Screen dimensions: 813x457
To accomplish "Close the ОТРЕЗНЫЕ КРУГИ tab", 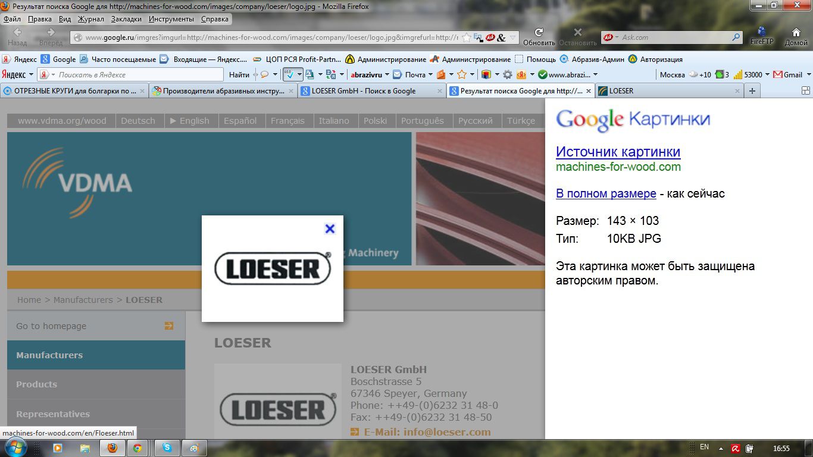I will click(x=142, y=91).
